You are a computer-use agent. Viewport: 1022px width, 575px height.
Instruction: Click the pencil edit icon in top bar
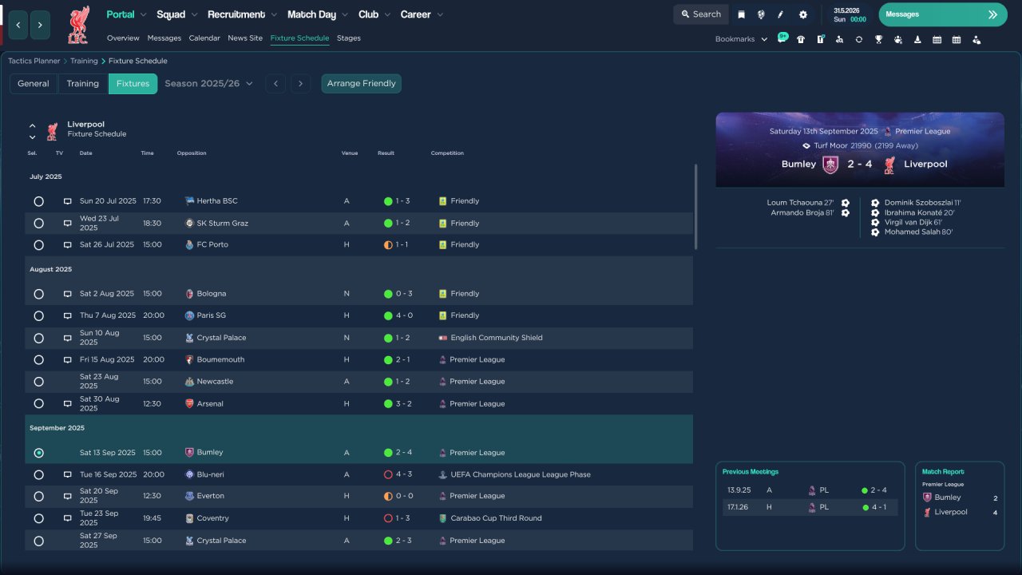pyautogui.click(x=781, y=14)
